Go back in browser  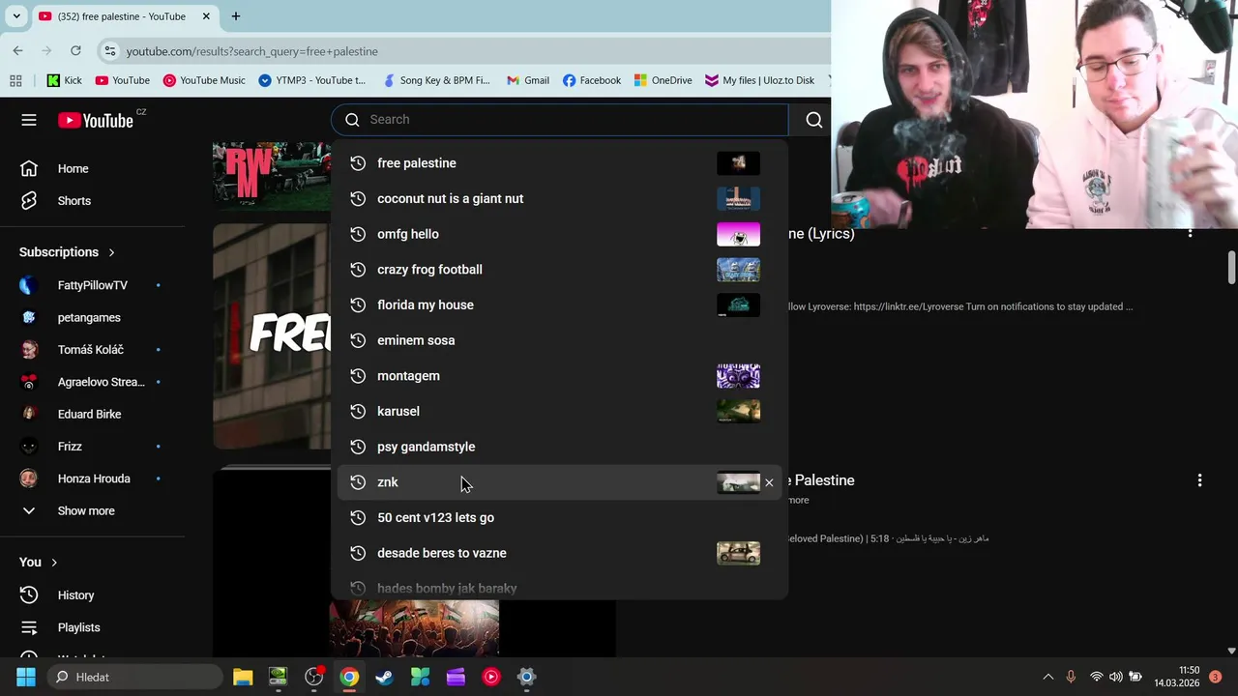[x=18, y=51]
